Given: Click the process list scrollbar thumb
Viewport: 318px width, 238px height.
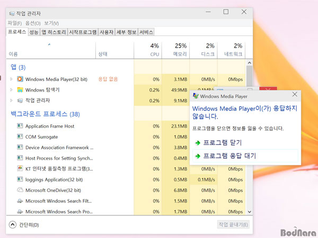Looking at the screenshot, I should [250, 77].
